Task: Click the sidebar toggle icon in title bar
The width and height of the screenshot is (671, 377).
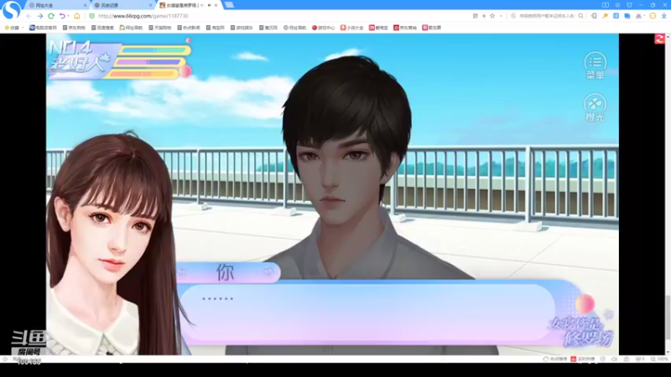Action: 605,5
